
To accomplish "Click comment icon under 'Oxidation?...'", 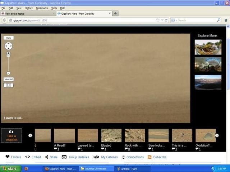I will [x=197, y=149].
